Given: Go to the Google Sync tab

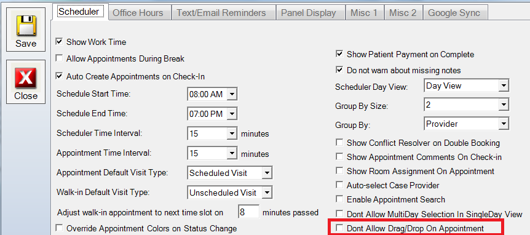Looking at the screenshot, I should [454, 13].
